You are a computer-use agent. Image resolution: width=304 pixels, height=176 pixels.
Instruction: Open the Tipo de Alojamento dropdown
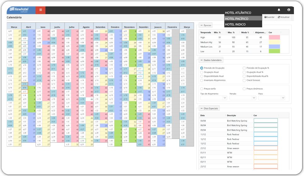(214, 98)
